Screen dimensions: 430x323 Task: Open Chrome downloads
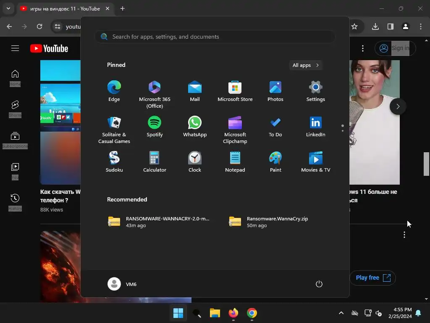tap(375, 26)
